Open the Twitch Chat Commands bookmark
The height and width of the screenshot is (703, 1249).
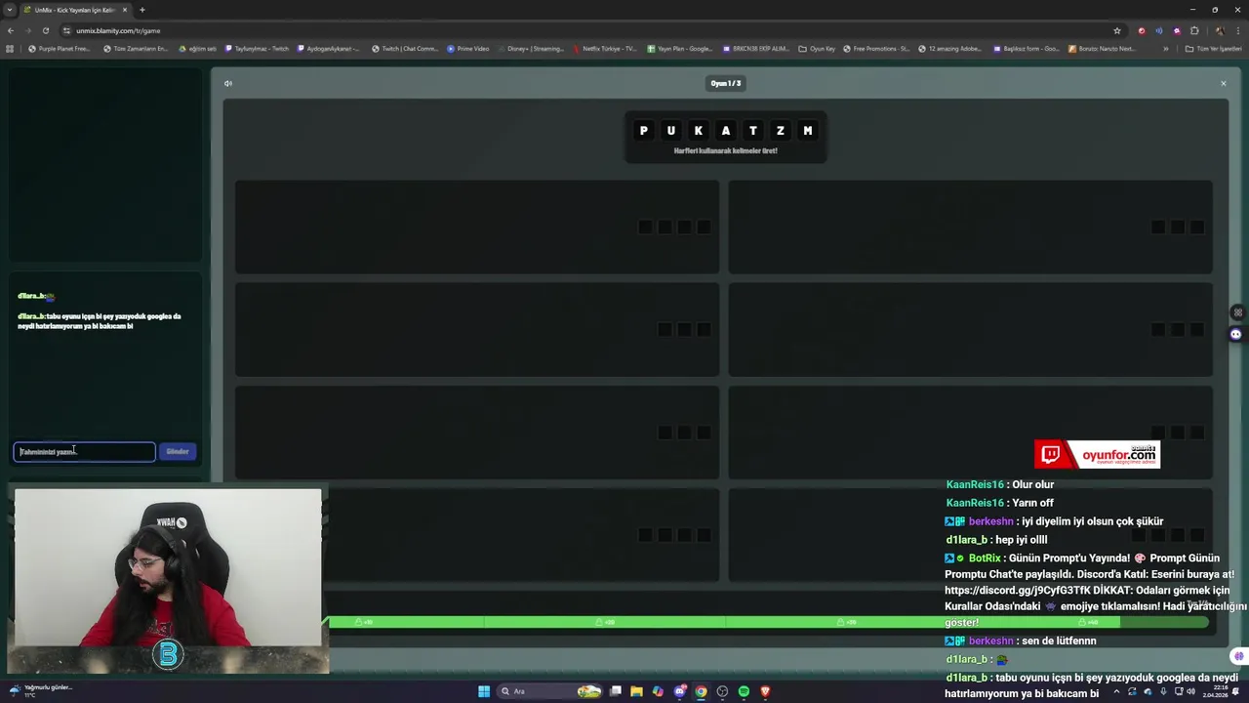(x=405, y=48)
